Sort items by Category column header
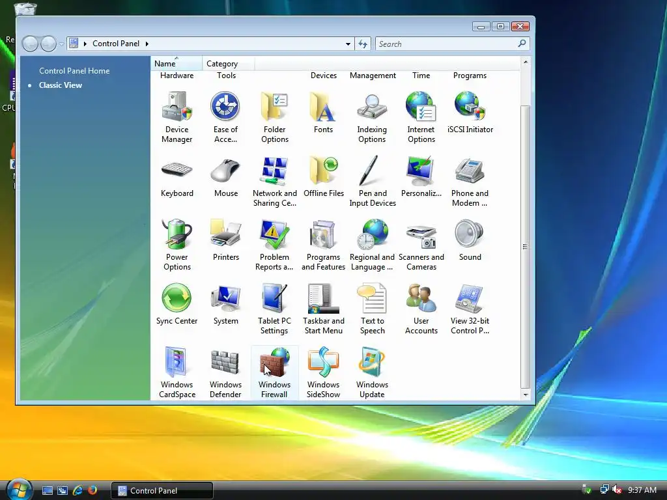 229,63
